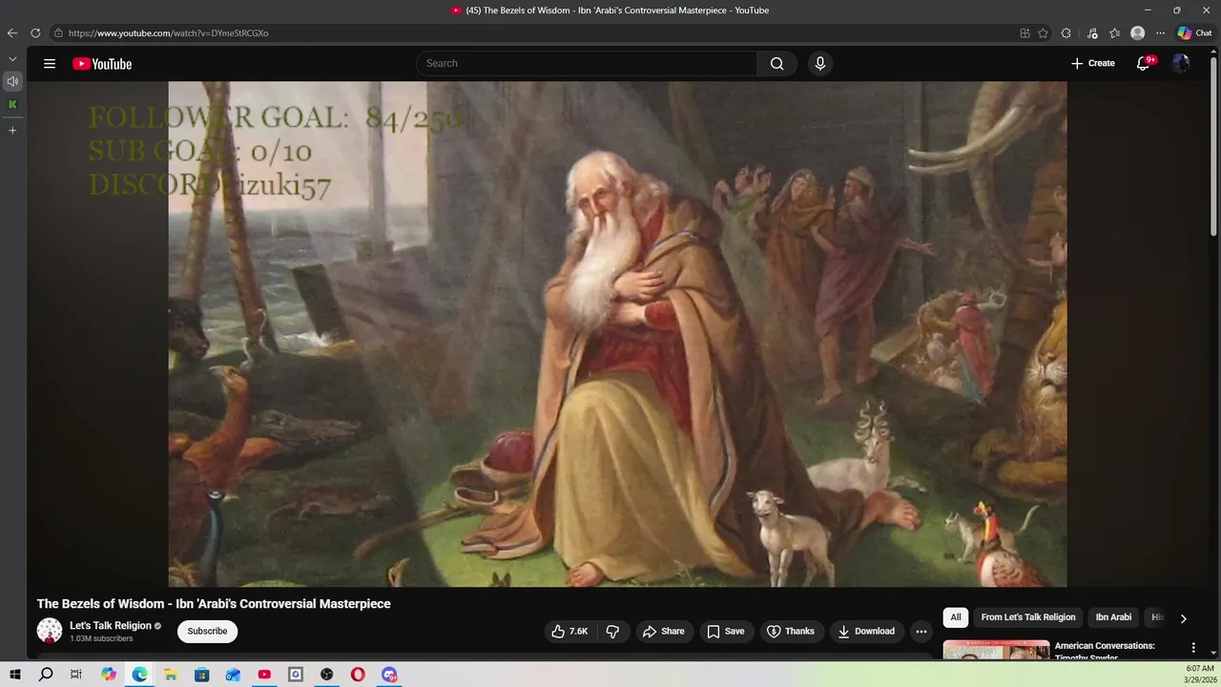Open options for American Conversations video
Screen dimensions: 1221x687
tap(1192, 648)
